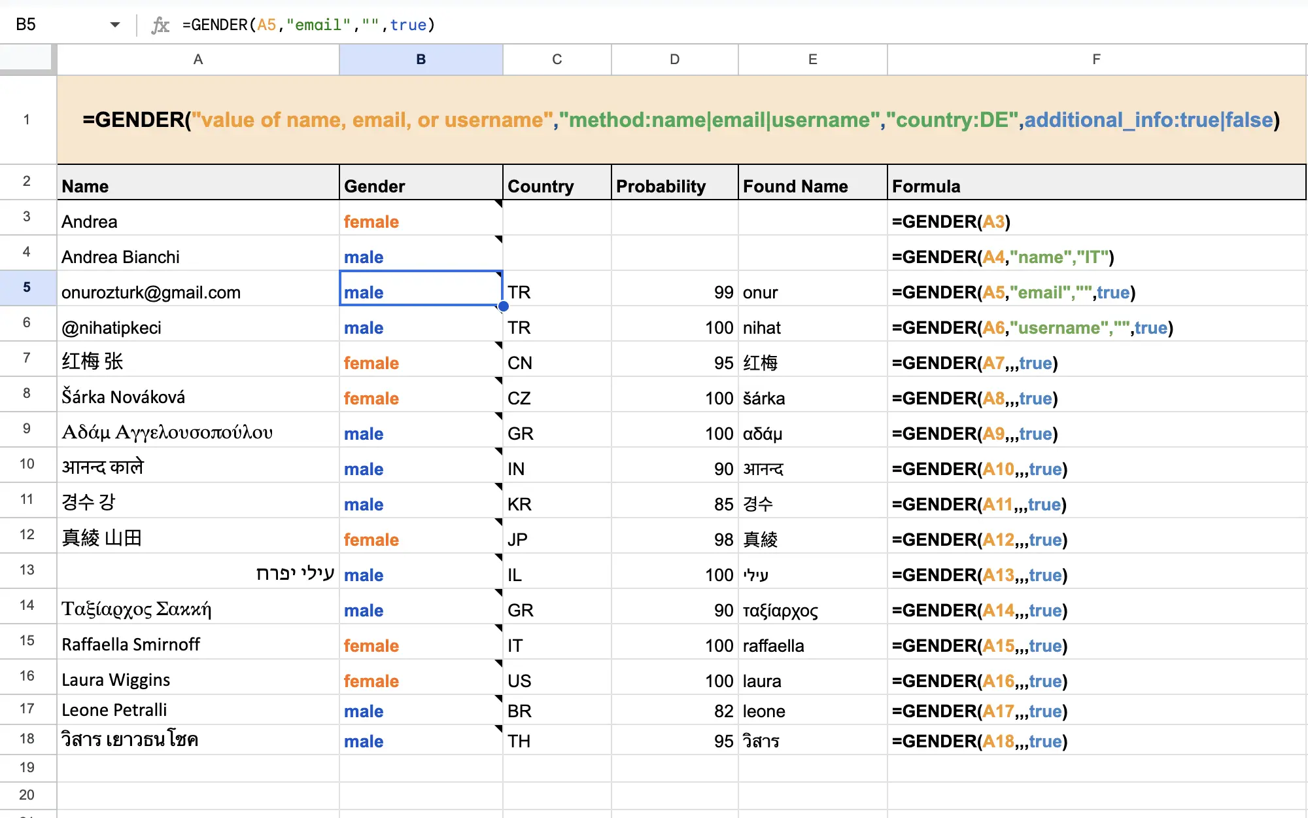Select column C header

click(557, 60)
